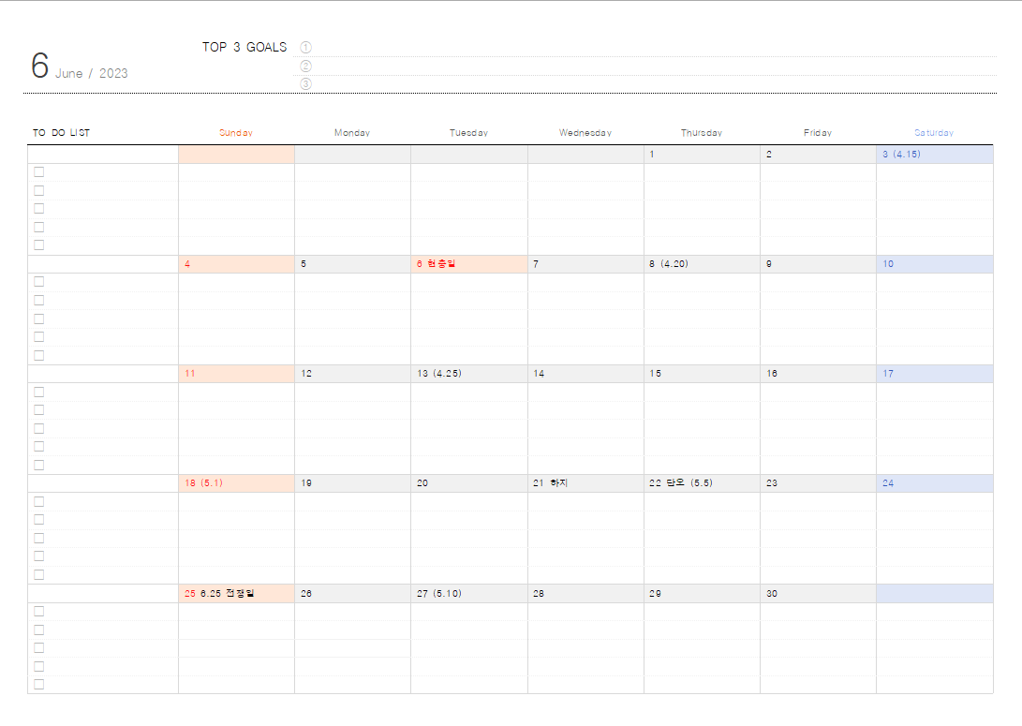Select the date cell labeled 2

click(818, 155)
